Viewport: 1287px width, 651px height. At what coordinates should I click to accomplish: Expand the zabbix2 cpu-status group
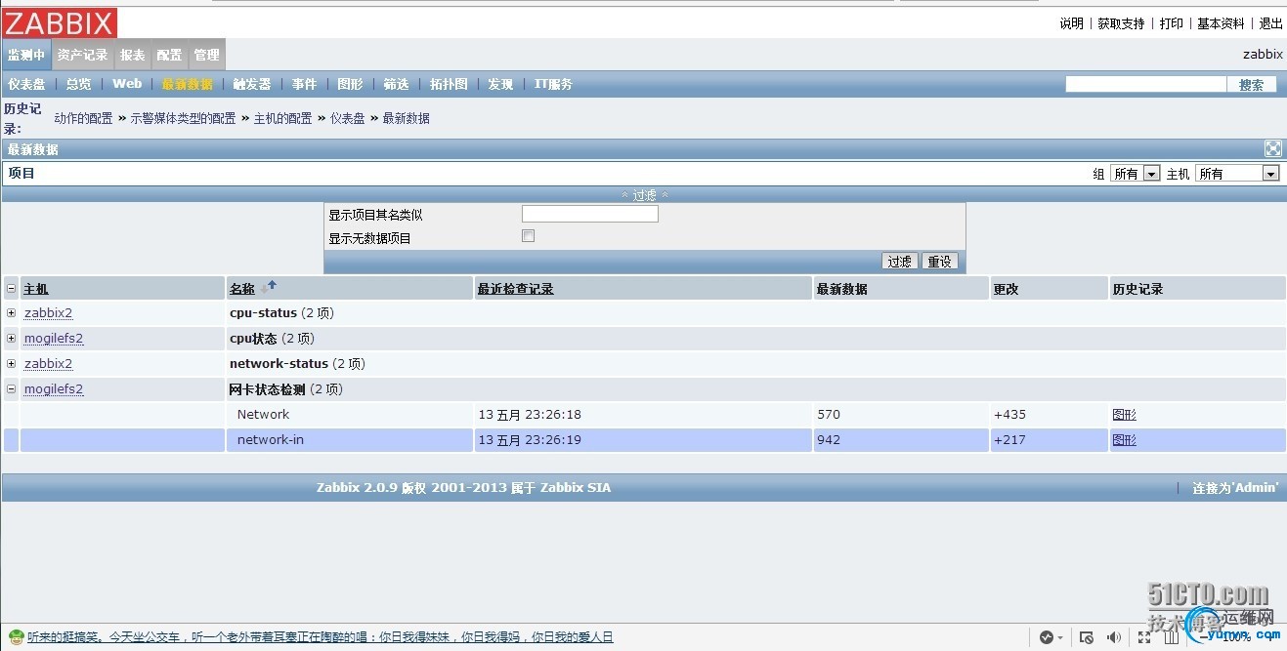tap(12, 313)
